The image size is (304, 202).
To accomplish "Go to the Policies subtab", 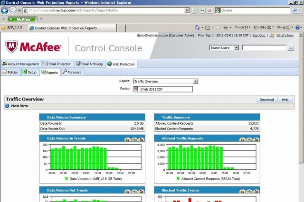I will coord(10,72).
